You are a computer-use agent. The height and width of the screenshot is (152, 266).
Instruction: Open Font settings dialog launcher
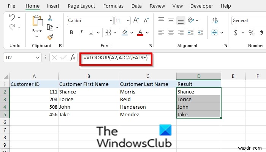(x=150, y=46)
